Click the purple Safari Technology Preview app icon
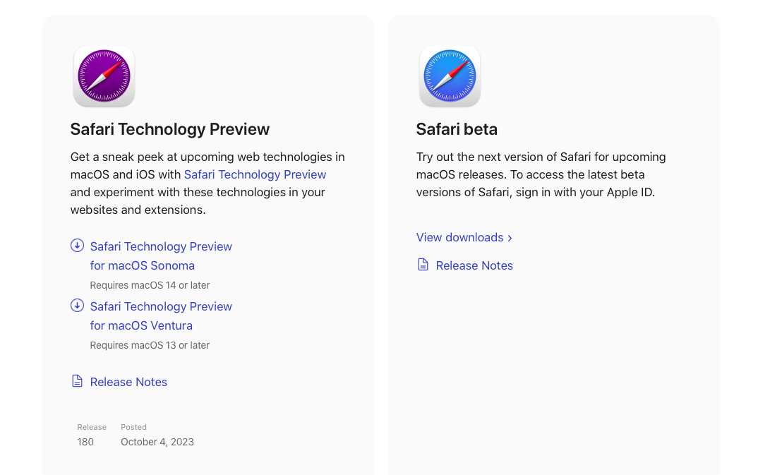Screen dimensions: 758x475 104,76
